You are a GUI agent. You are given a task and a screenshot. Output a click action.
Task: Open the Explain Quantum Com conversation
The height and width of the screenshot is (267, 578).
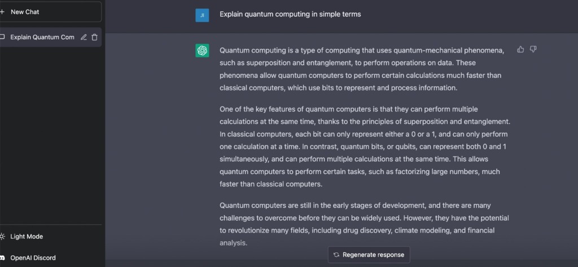(x=50, y=37)
